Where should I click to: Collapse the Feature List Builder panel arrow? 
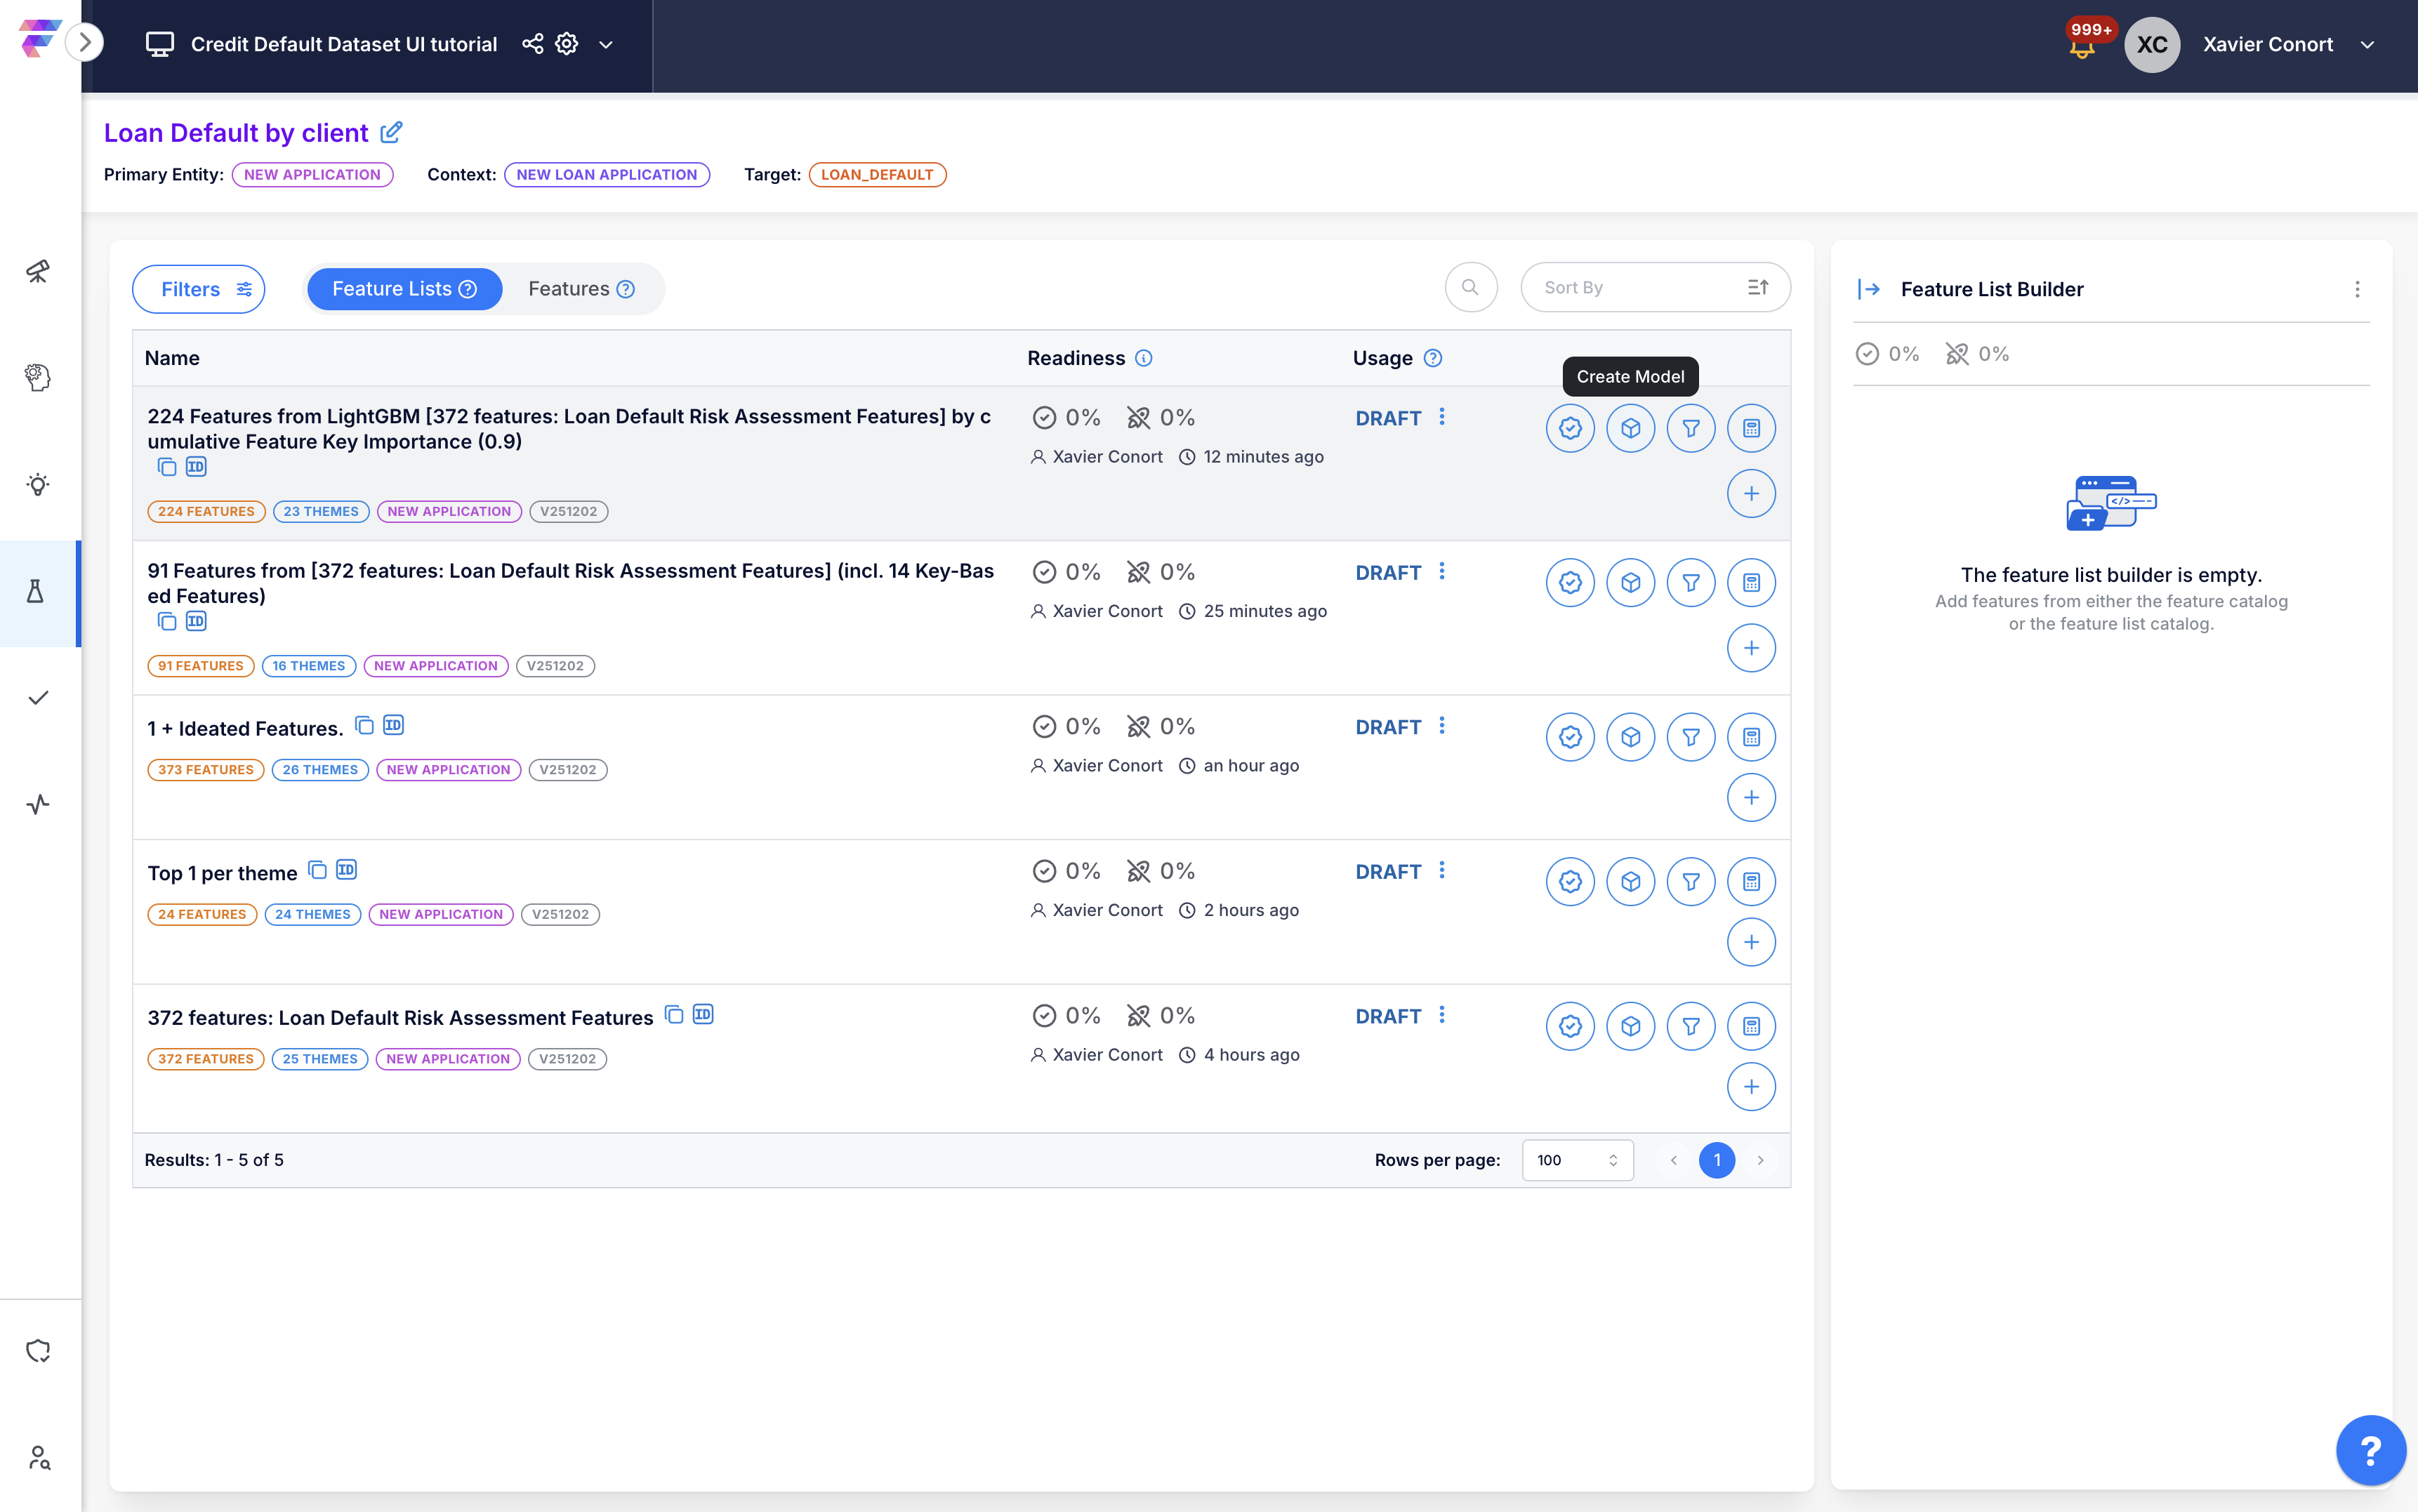(x=1868, y=289)
